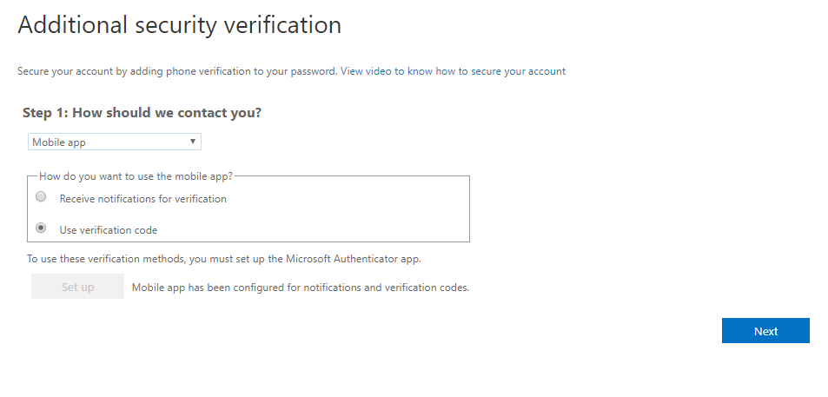The width and height of the screenshot is (828, 397).
Task: Click the Step 1 contact question heading
Action: pos(142,113)
